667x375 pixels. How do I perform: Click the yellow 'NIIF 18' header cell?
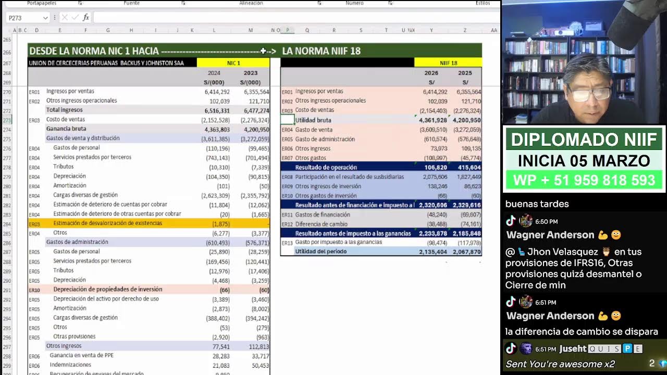tap(448, 63)
